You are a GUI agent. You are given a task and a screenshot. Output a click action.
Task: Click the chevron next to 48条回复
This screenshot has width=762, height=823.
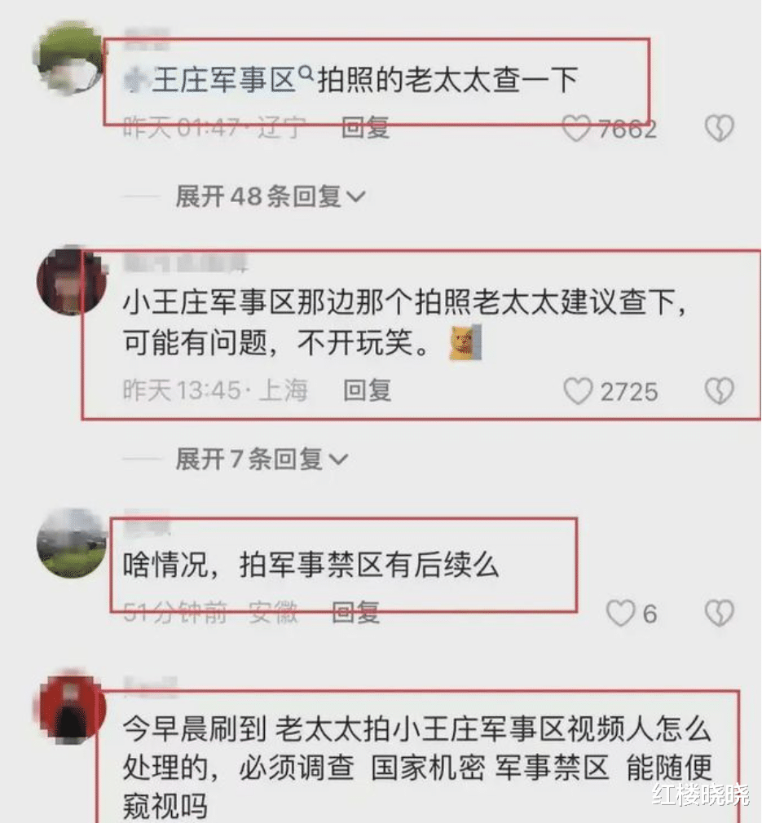point(356,197)
